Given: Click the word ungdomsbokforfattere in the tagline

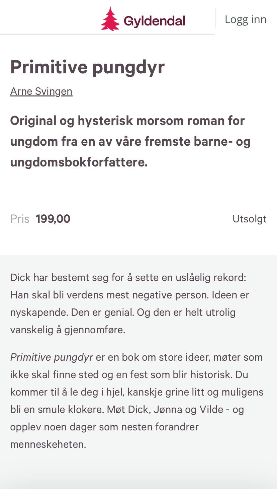Looking at the screenshot, I should tap(79, 162).
